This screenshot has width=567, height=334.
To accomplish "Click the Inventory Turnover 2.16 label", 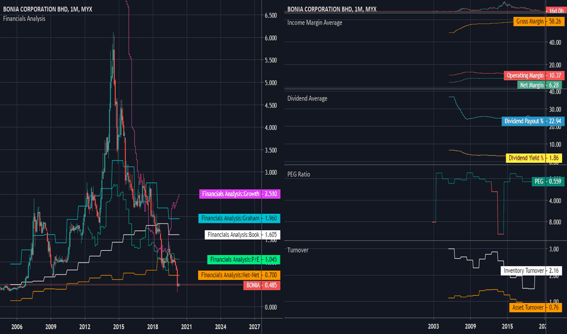I will [531, 270].
